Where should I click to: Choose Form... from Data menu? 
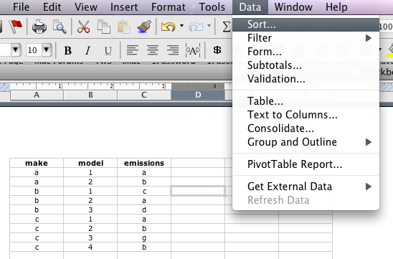pyautogui.click(x=306, y=52)
